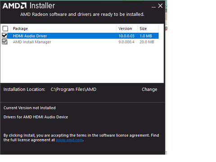Click 'Drivers for AMD HDMI Audio Device' text
Viewport: 216px width, 162px height.
[36, 117]
